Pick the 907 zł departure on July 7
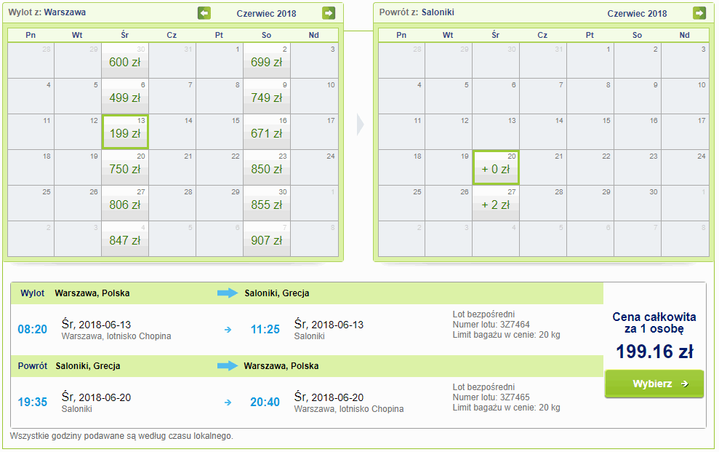719x452 pixels. click(x=267, y=240)
